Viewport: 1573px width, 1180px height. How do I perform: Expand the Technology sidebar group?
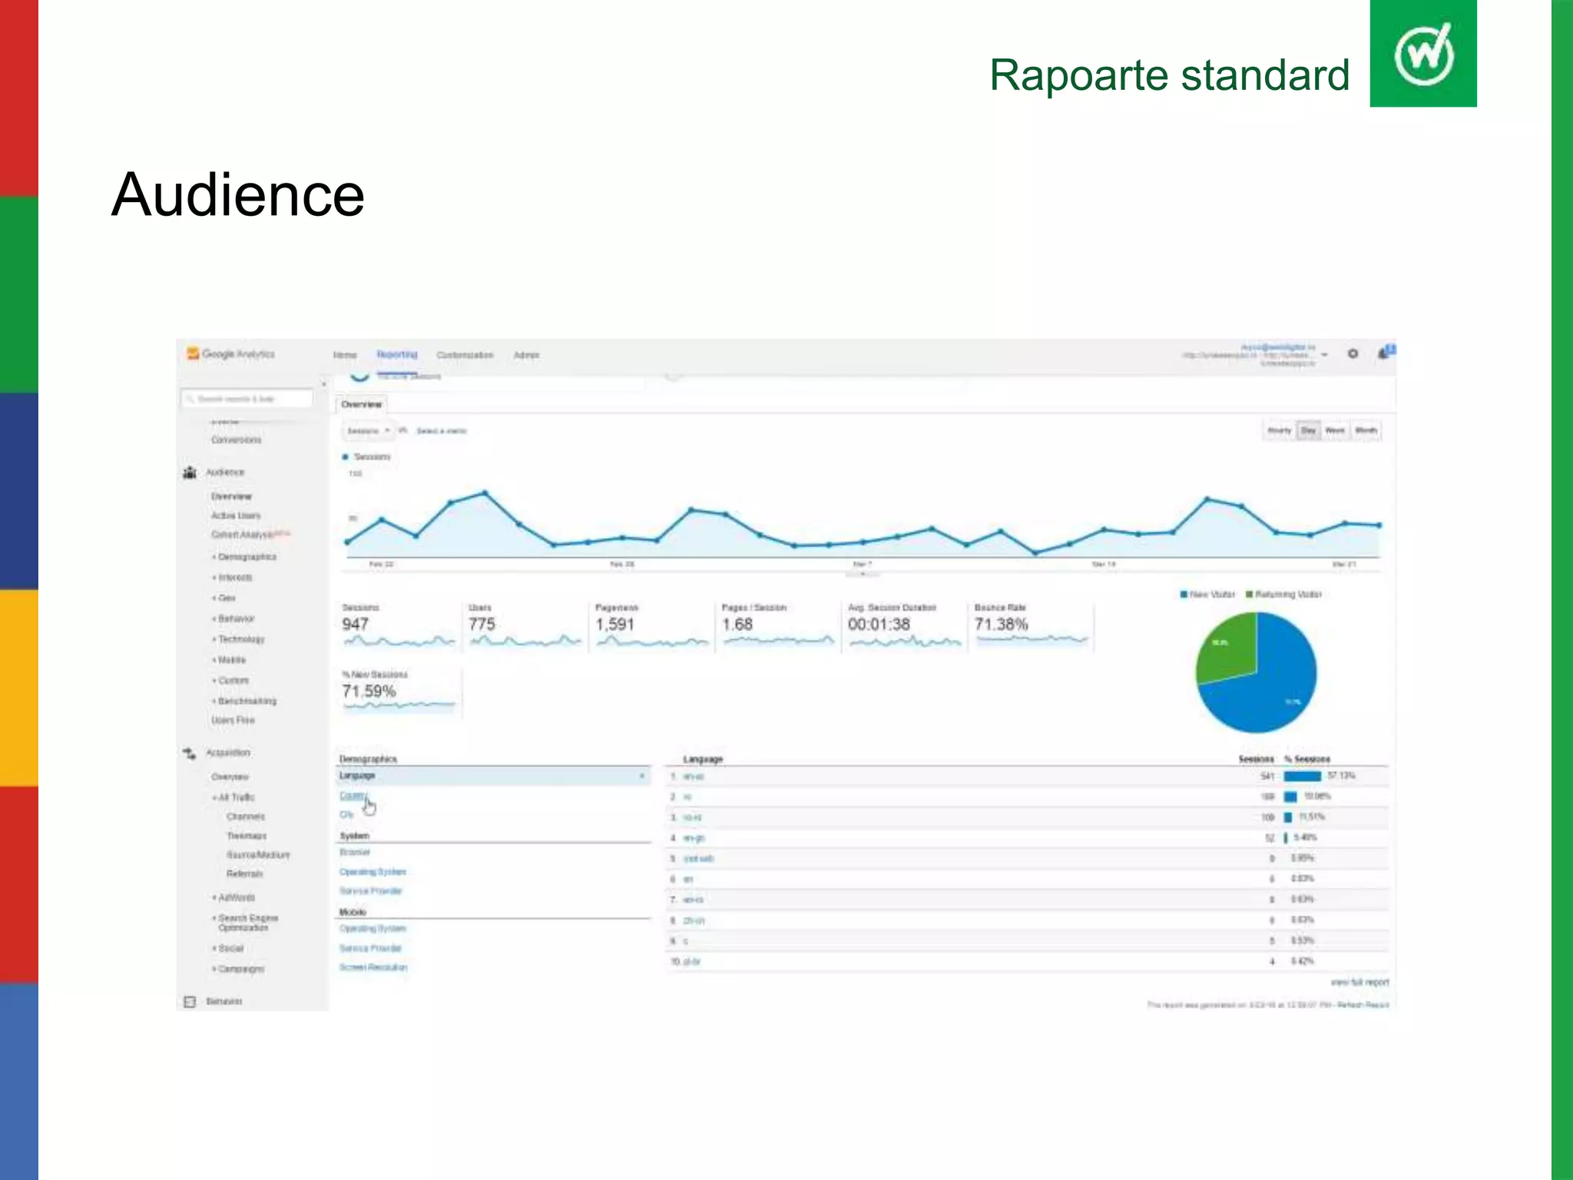click(240, 639)
